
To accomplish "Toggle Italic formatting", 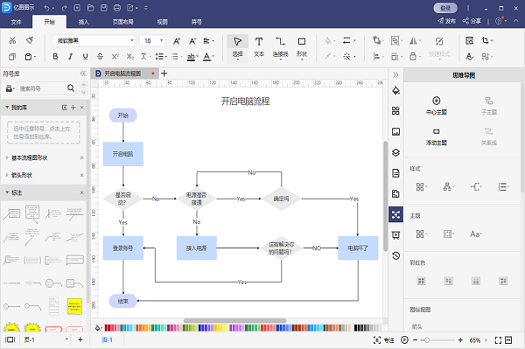I will pyautogui.click(x=70, y=57).
